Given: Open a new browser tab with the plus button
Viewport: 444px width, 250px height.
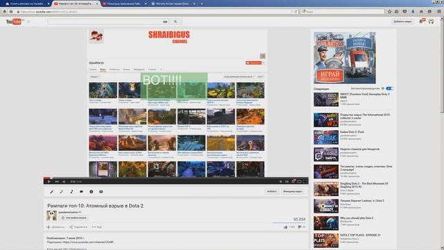Looking at the screenshot, I should [202, 3].
